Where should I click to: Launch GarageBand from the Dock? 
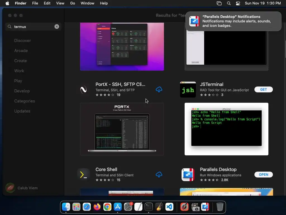pyautogui.click(x=159, y=207)
